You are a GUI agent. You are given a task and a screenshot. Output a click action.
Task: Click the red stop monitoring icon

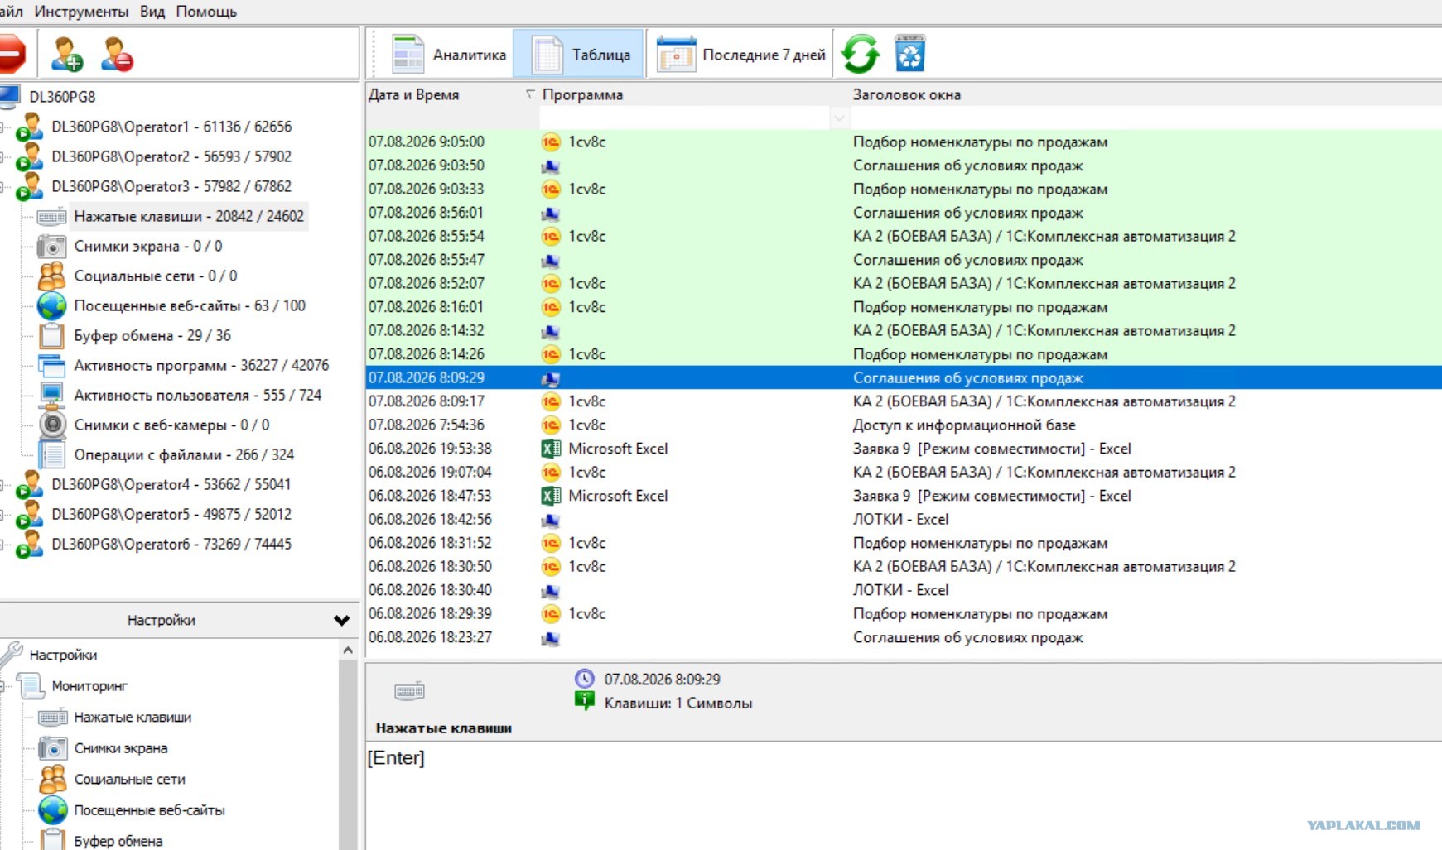click(12, 54)
